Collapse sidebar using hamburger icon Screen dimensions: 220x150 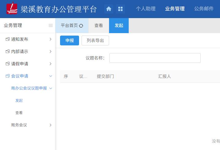point(51,25)
